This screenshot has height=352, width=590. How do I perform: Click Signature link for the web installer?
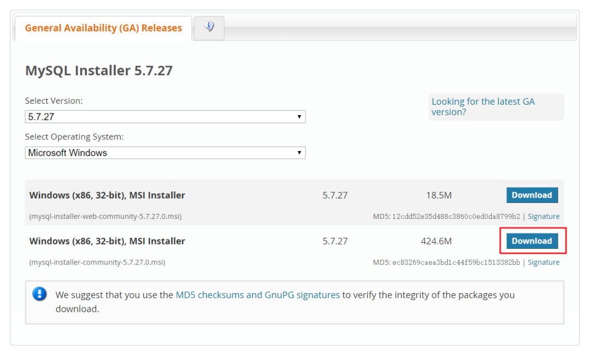pyautogui.click(x=544, y=216)
